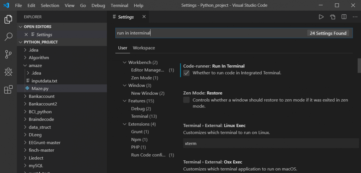Enable Zen Mode Restore checkbox
Screen dimensions: 361x173
coord(186,100)
